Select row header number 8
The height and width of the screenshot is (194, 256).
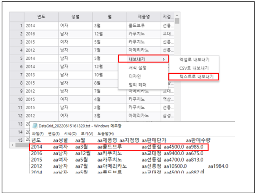coord(17,83)
